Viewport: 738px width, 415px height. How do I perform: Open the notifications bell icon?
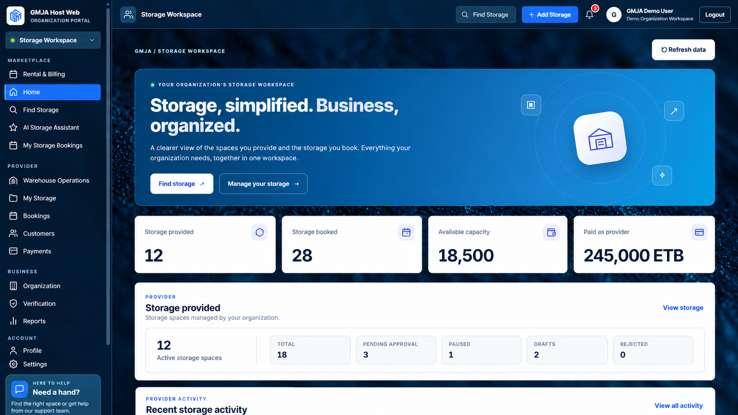589,15
